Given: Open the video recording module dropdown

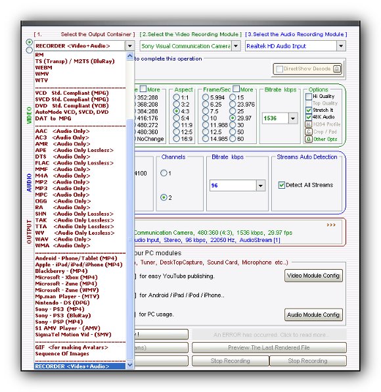Looking at the screenshot, I should [236, 46].
